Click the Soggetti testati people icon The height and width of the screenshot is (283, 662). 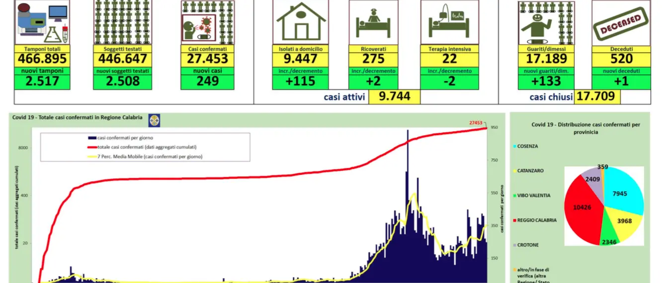[x=122, y=23]
